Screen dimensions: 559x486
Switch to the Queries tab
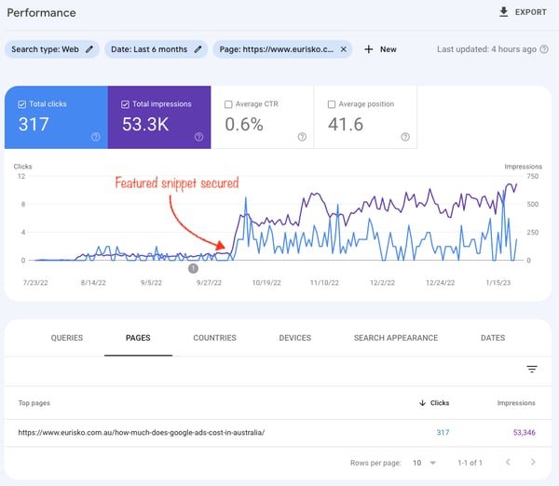pyautogui.click(x=67, y=338)
